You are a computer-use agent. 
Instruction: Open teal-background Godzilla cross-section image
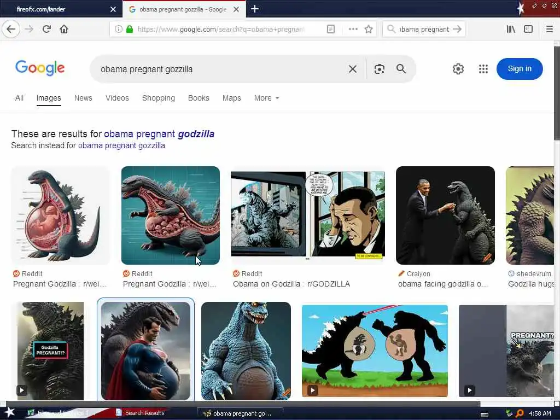[x=171, y=215]
